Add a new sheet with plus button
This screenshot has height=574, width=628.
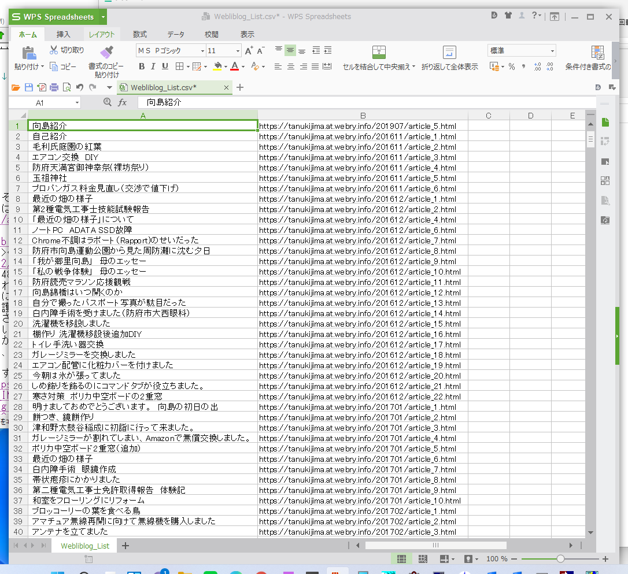(x=125, y=546)
